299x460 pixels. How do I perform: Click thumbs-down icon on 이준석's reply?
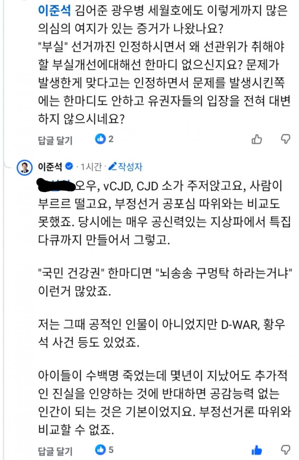[285, 449]
